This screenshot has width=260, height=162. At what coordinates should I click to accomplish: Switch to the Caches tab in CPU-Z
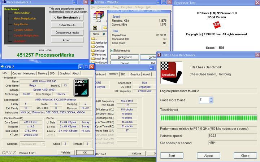(17, 73)
